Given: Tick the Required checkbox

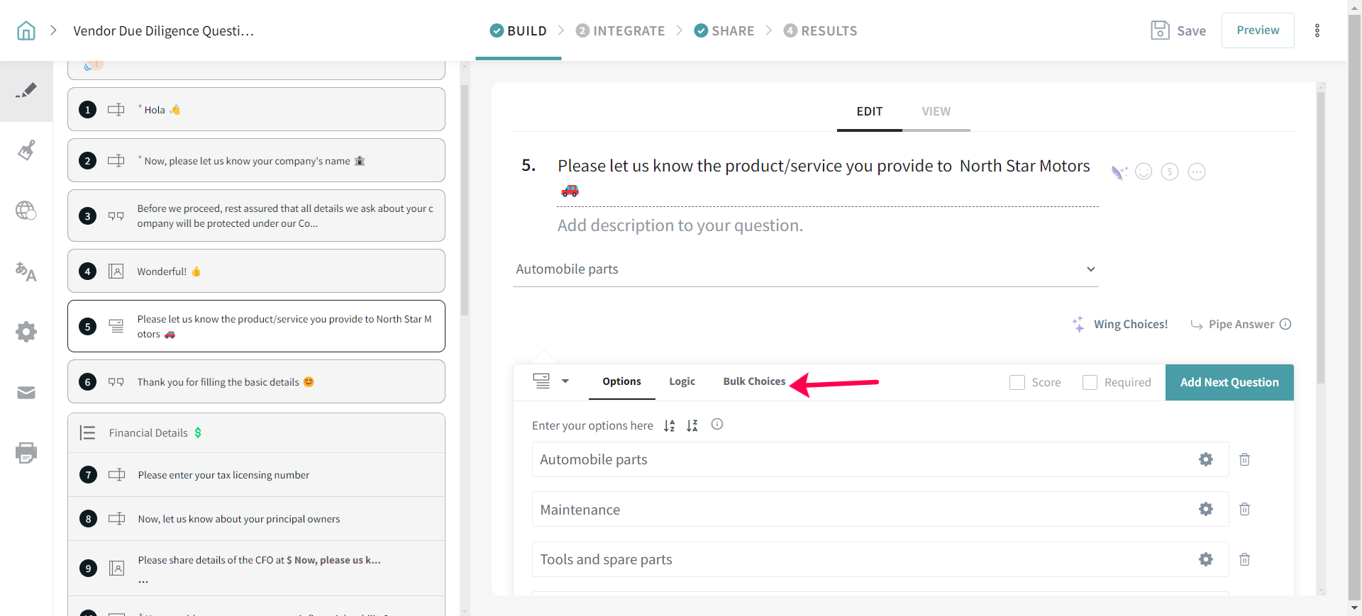Looking at the screenshot, I should (x=1090, y=382).
